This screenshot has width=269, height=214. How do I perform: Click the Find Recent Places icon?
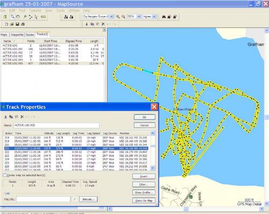tap(175, 17)
